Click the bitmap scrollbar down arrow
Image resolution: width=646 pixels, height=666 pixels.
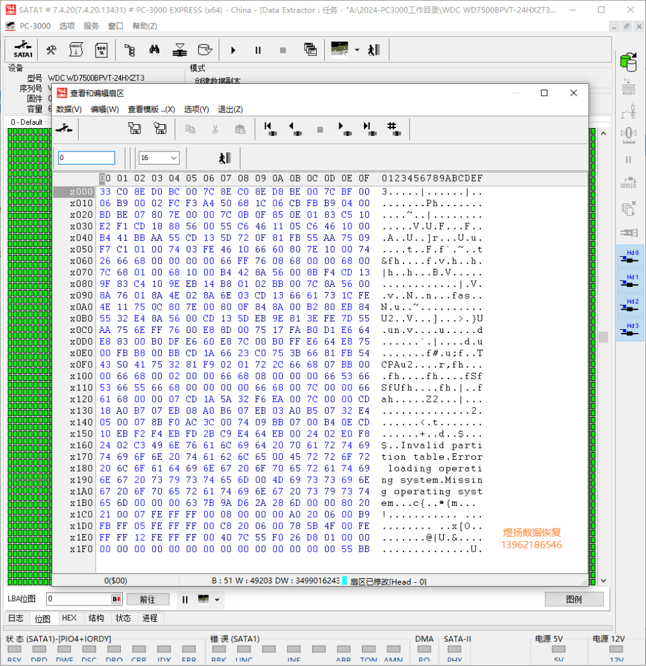click(x=604, y=581)
